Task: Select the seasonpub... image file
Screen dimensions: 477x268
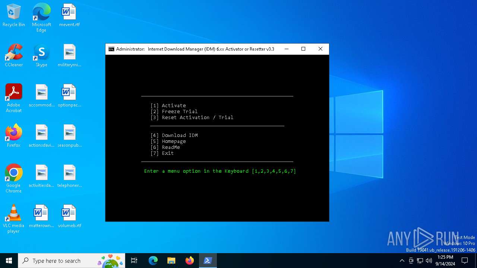Action: click(69, 136)
